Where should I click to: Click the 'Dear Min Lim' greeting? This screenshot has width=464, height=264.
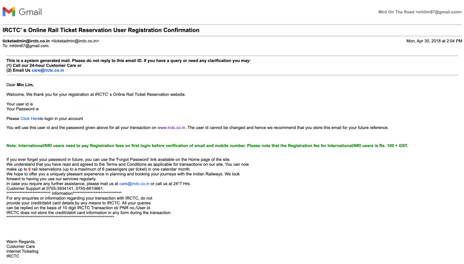(20, 85)
